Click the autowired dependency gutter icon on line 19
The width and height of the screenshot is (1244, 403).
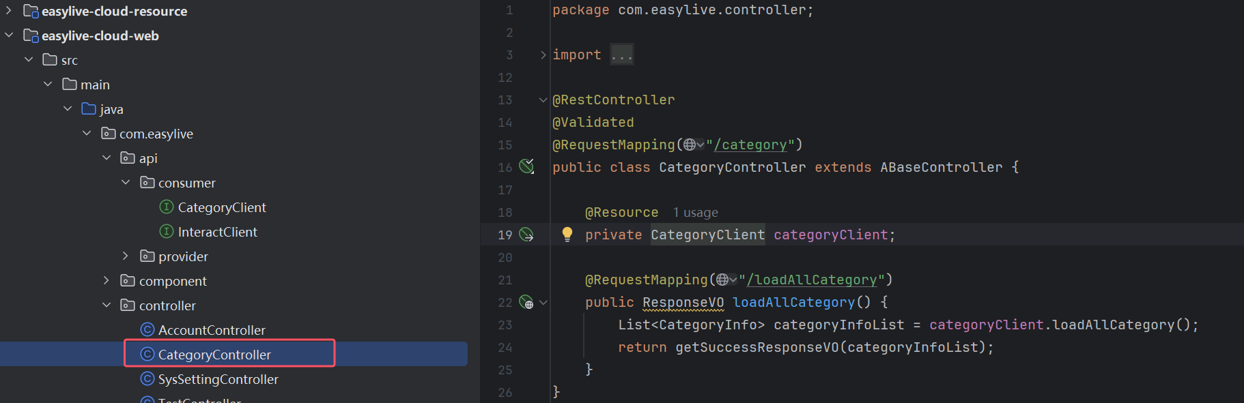(x=526, y=235)
